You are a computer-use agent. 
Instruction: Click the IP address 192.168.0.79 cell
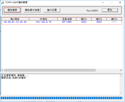[43, 22]
